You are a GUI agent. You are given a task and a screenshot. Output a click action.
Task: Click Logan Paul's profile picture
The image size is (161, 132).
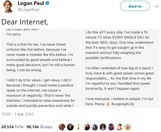click(8, 7)
